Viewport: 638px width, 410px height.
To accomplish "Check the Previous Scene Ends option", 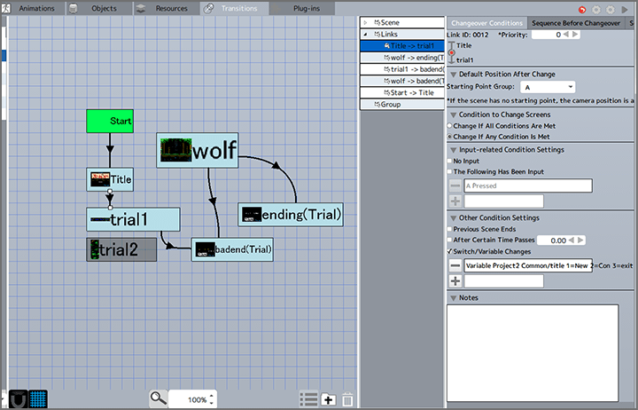I will click(450, 229).
